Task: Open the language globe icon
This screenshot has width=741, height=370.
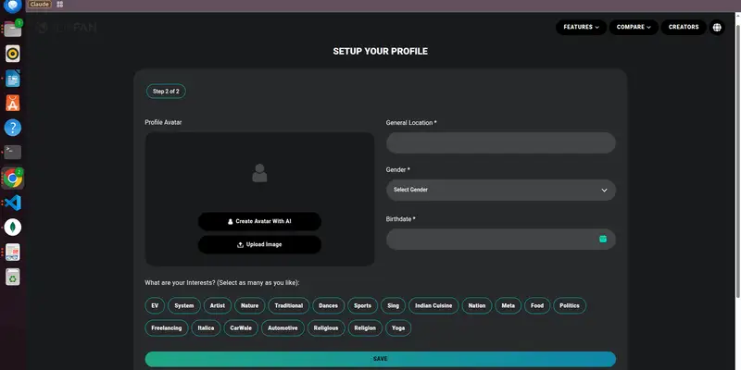Action: pos(717,28)
